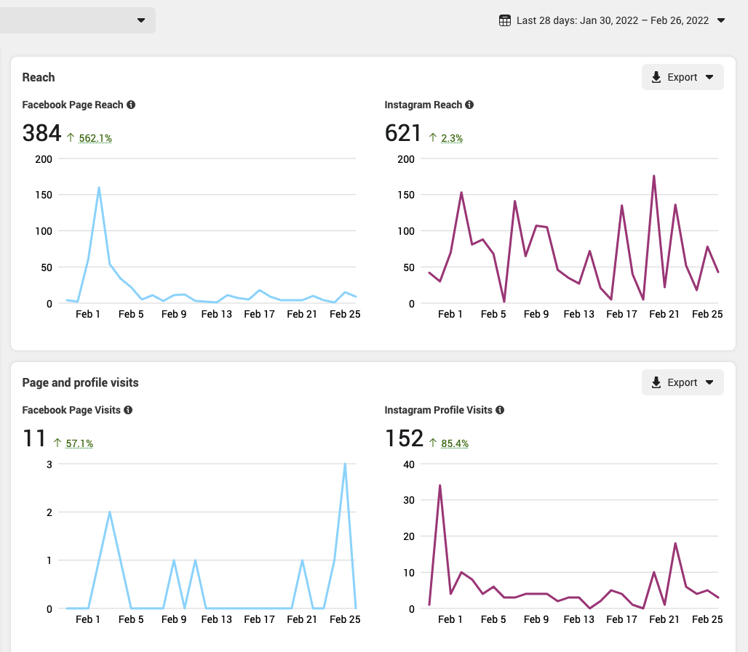Click the Feb 1 peak on Facebook Reach chart
Image resolution: width=748 pixels, height=652 pixels.
99,188
